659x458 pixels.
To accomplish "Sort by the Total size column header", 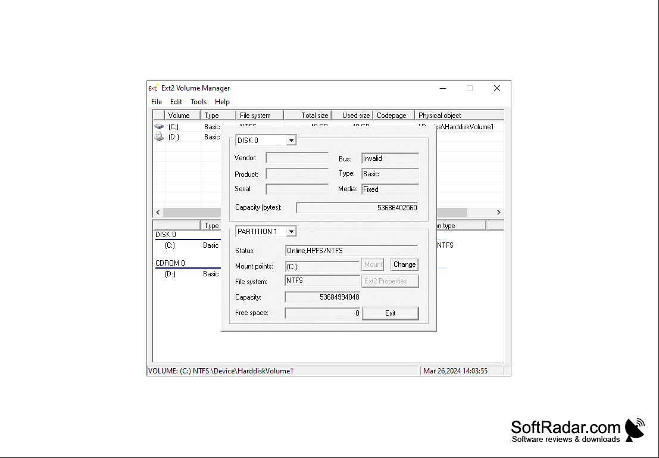I will click(308, 115).
